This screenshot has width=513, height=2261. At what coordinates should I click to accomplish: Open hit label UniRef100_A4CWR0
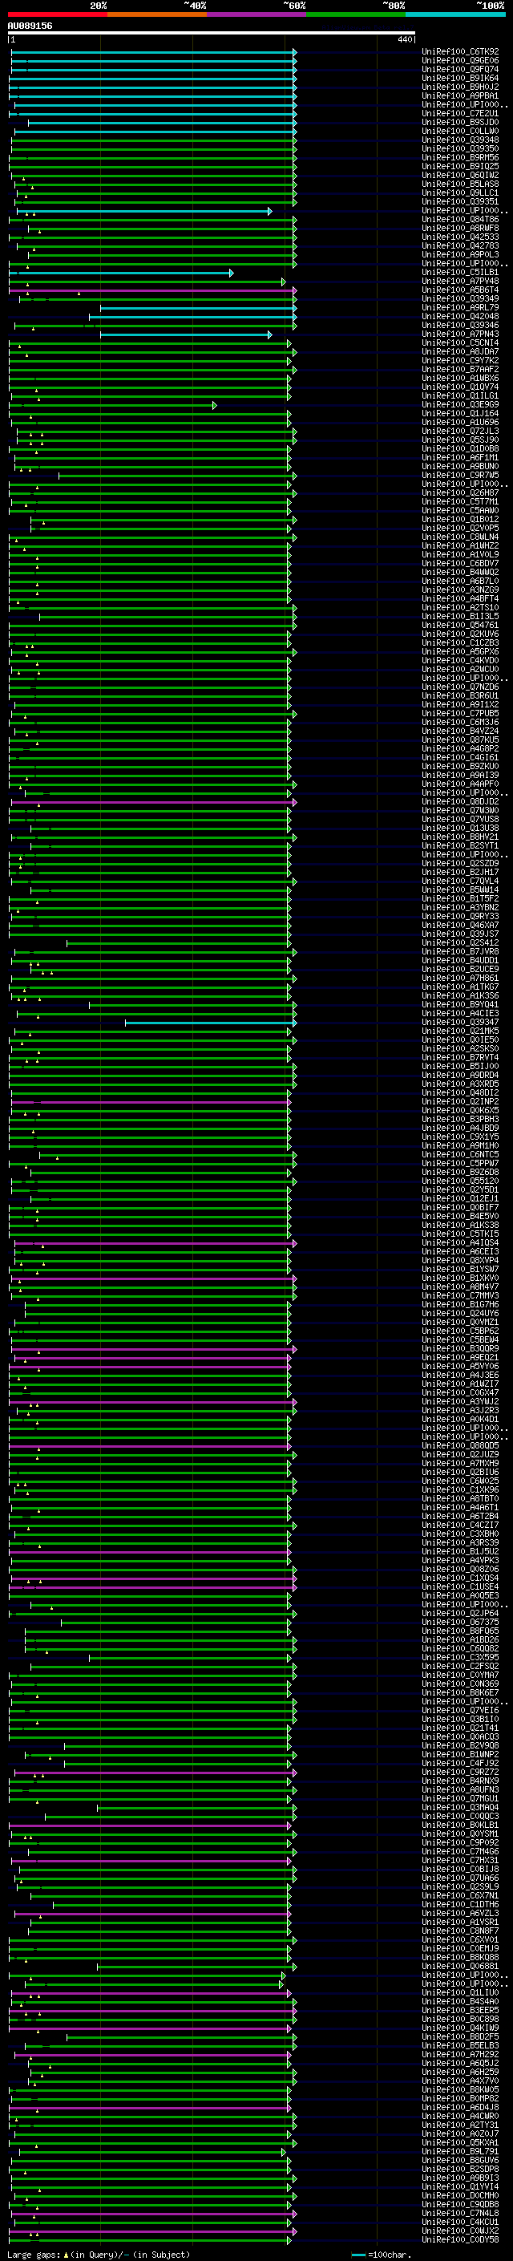click(460, 2116)
